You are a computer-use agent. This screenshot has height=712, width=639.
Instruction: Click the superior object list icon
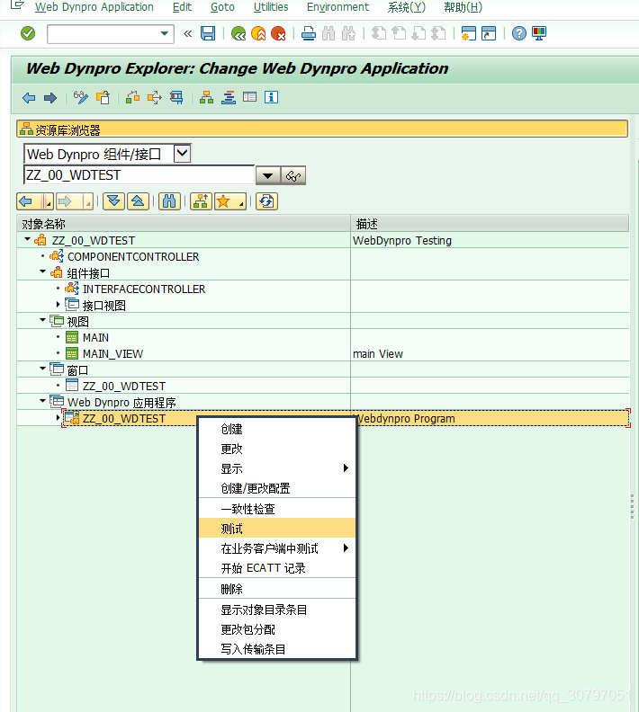tap(201, 201)
